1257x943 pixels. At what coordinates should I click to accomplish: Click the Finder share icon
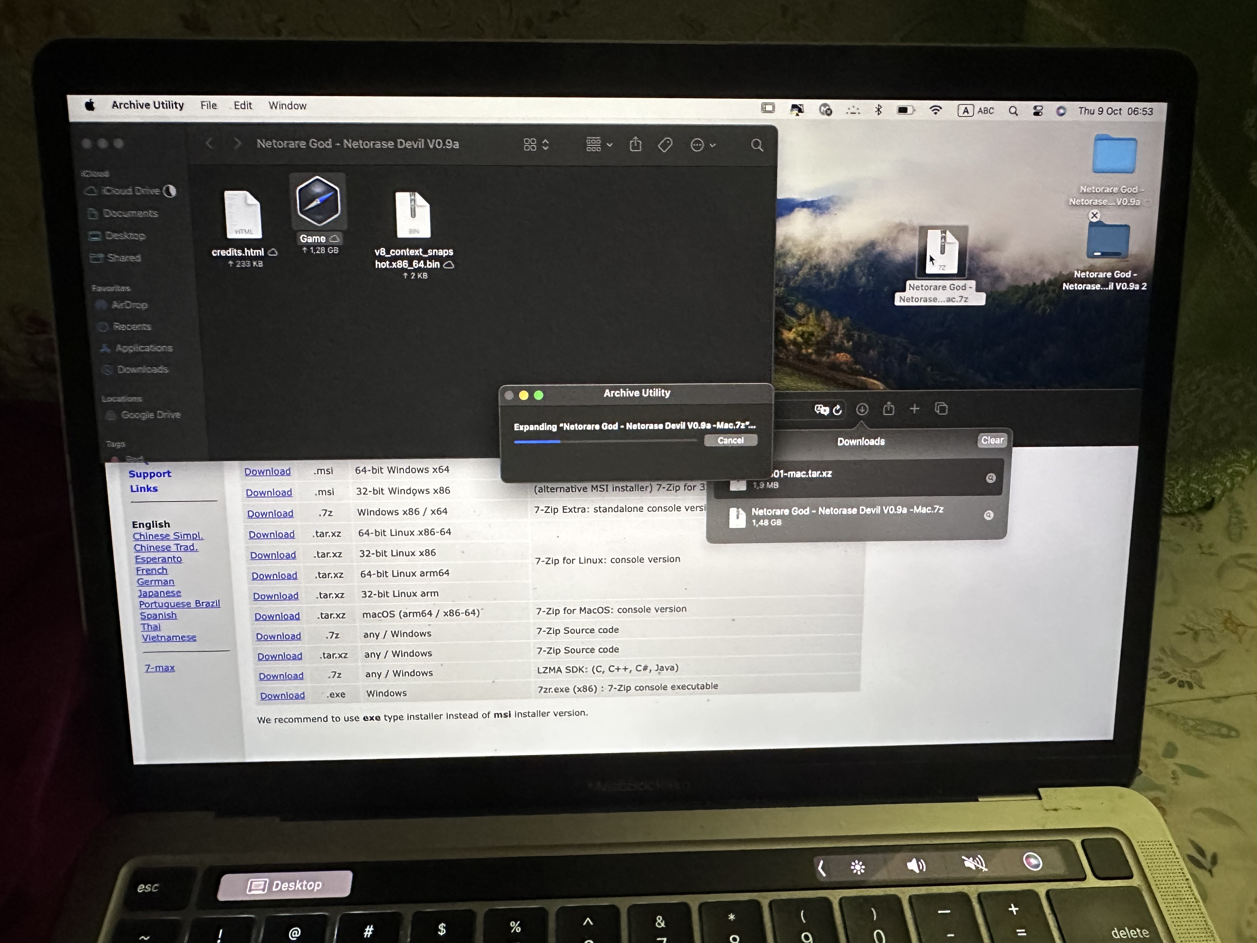click(635, 145)
